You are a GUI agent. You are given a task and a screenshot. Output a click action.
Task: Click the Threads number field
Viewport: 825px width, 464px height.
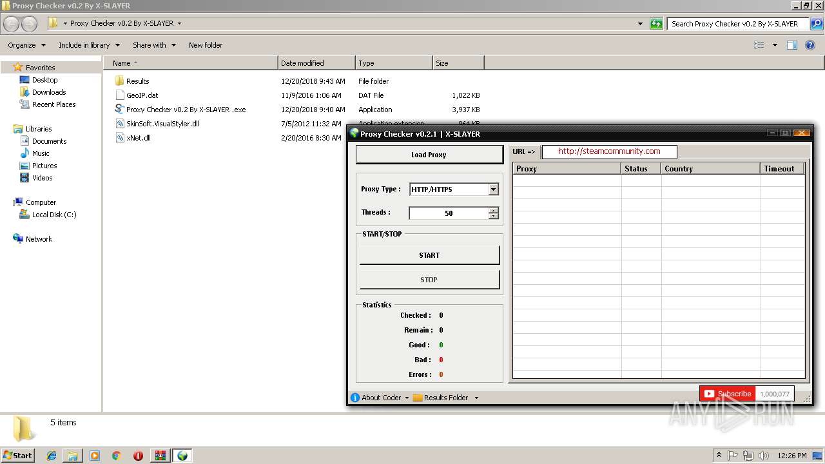coord(449,213)
